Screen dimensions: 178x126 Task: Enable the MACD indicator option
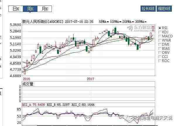[x=160, y=36]
